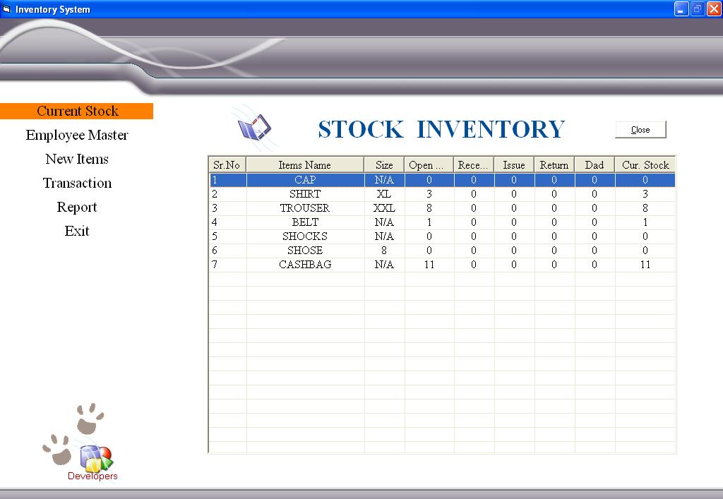Click serial number 7 cell
This screenshot has height=499, width=723.
(x=228, y=265)
